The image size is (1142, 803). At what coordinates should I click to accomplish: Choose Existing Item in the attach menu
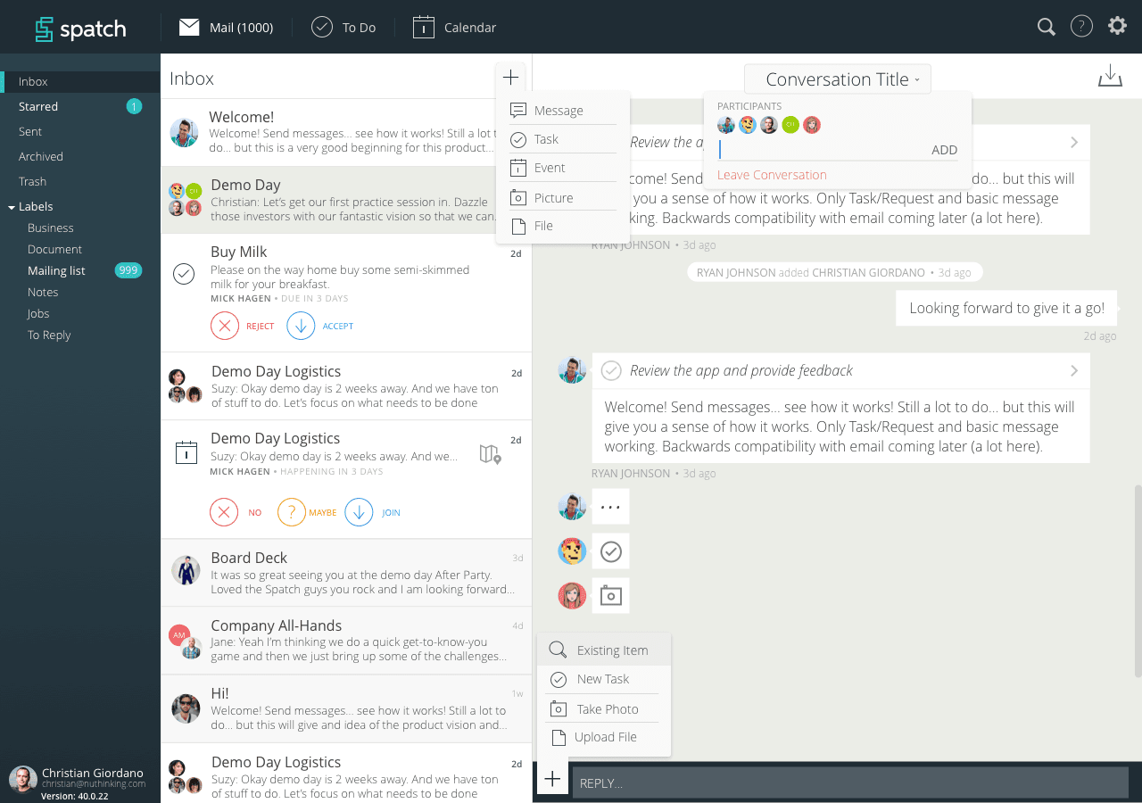tap(604, 650)
